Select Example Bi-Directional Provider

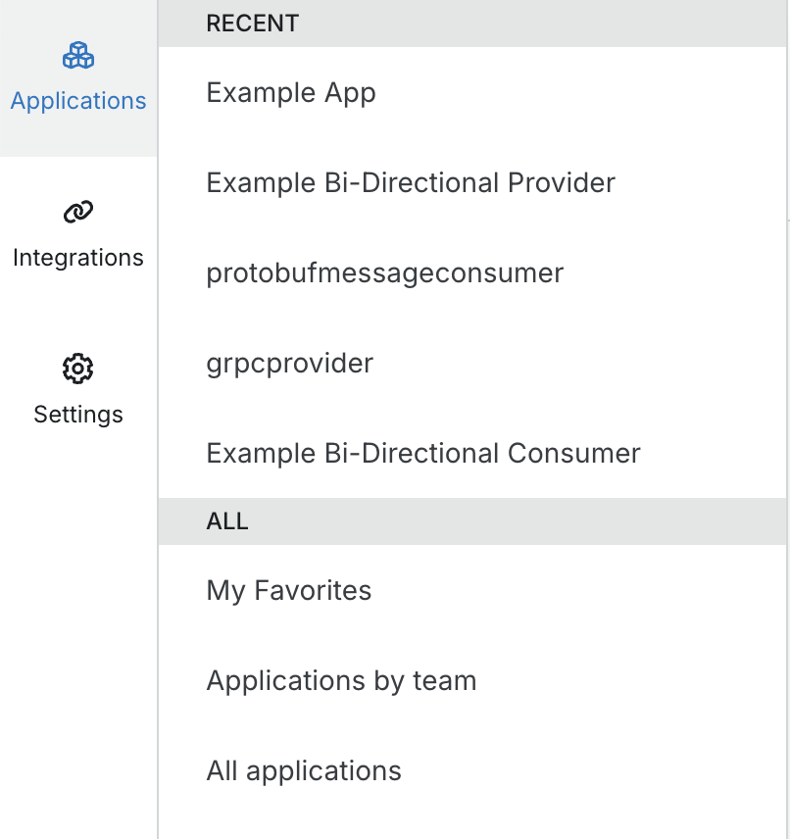click(x=410, y=182)
